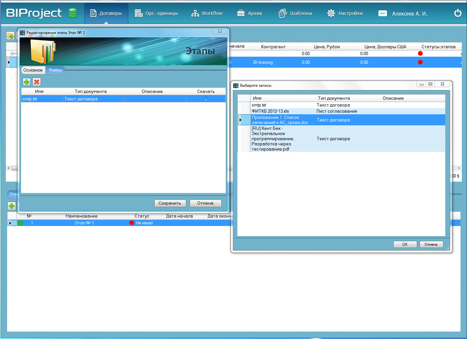Screen dimensions: 467x339
Task: Select the ФИТКБ 2012-13.xls record
Action: pos(270,111)
